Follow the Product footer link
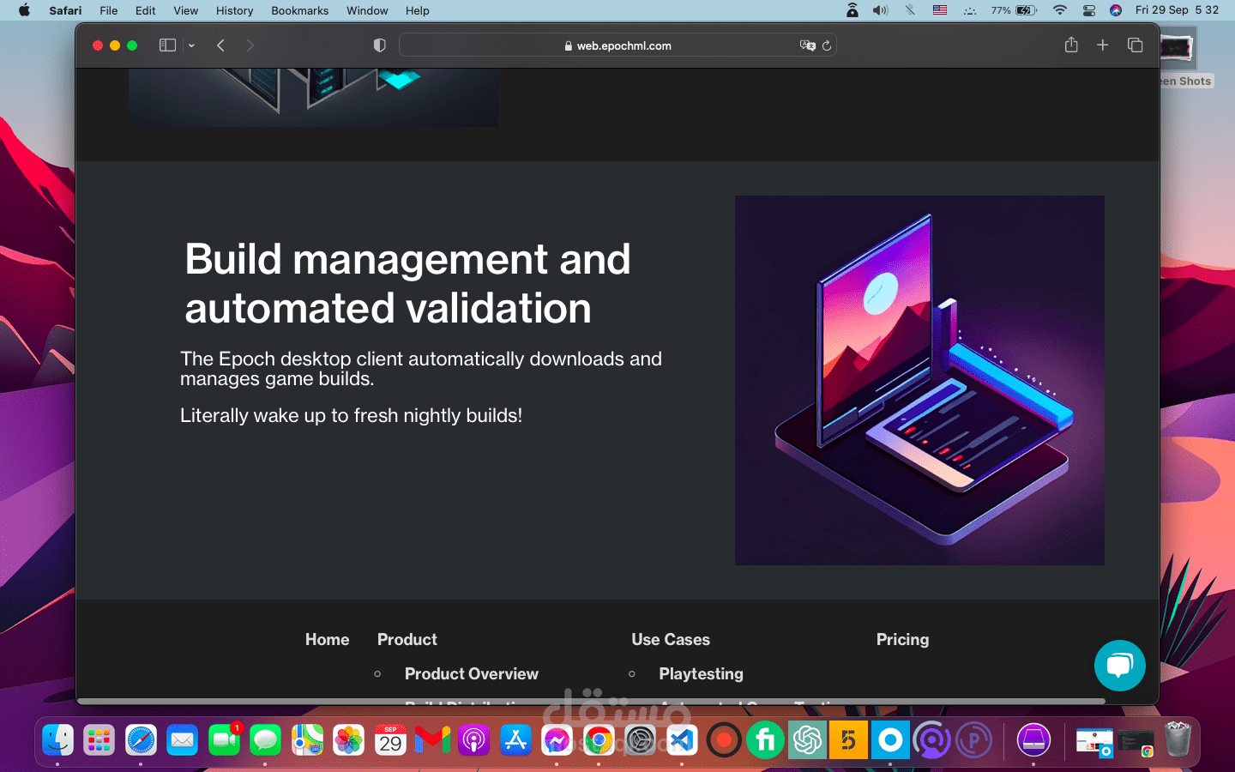 407,639
